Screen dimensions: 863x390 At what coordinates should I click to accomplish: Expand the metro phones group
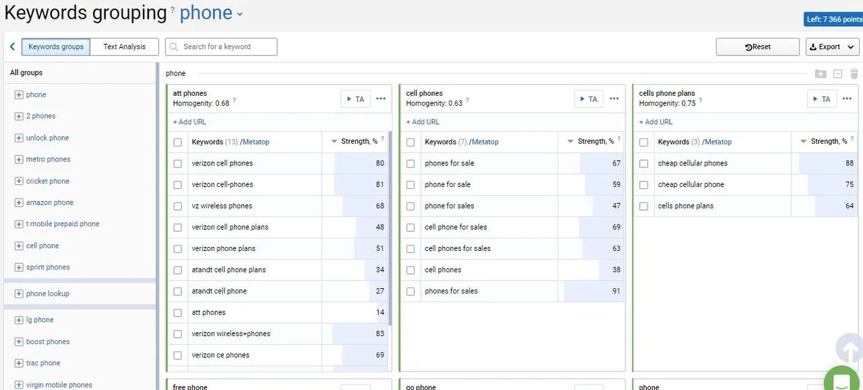[x=19, y=159]
